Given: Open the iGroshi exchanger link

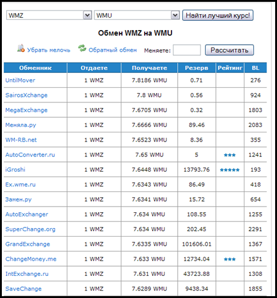Looking at the screenshot, I should point(15,170).
